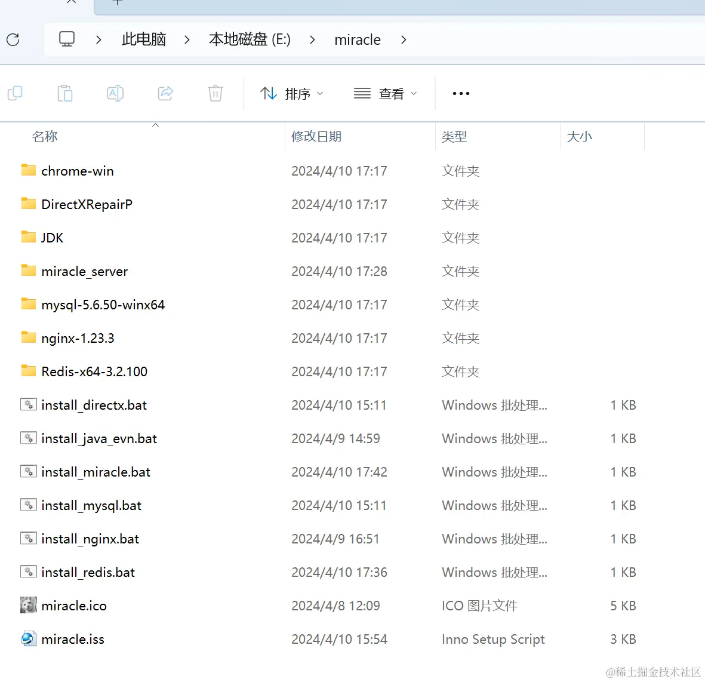The height and width of the screenshot is (682, 705).
Task: Click 此电脑 in the address path
Action: coord(144,39)
